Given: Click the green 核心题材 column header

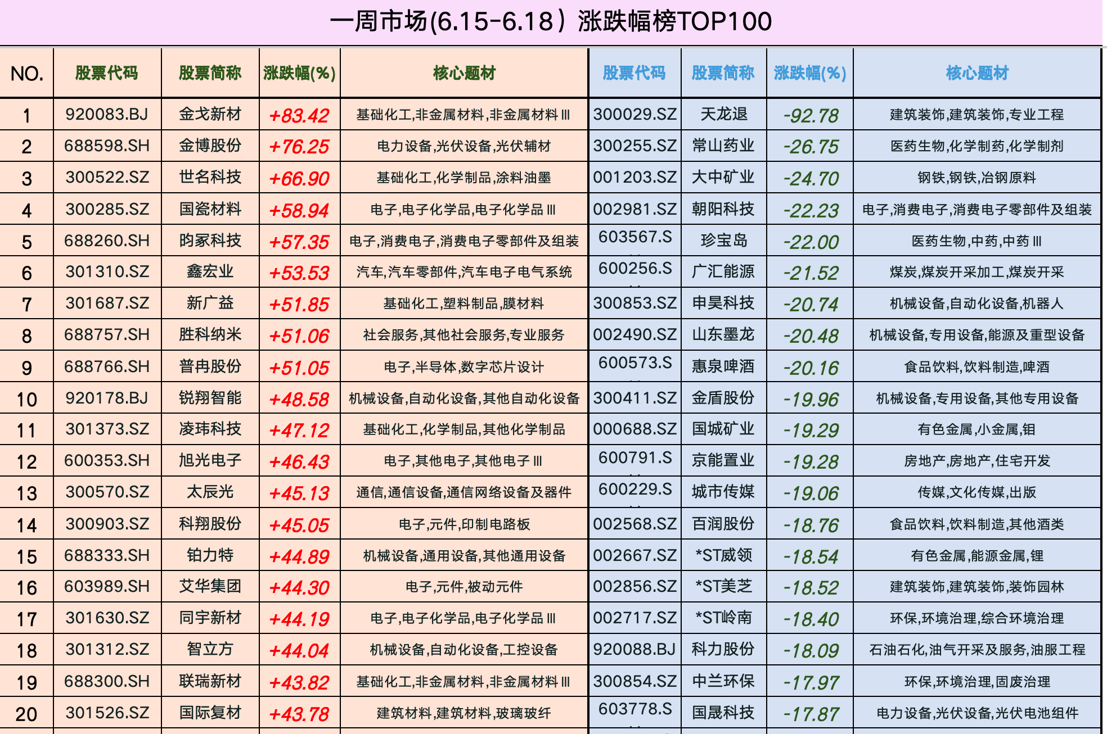Looking at the screenshot, I should pos(464,73).
